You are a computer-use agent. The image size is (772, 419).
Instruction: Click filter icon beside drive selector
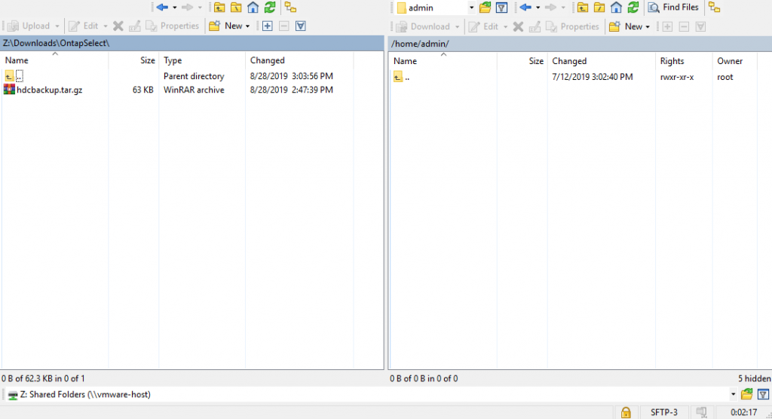point(763,394)
